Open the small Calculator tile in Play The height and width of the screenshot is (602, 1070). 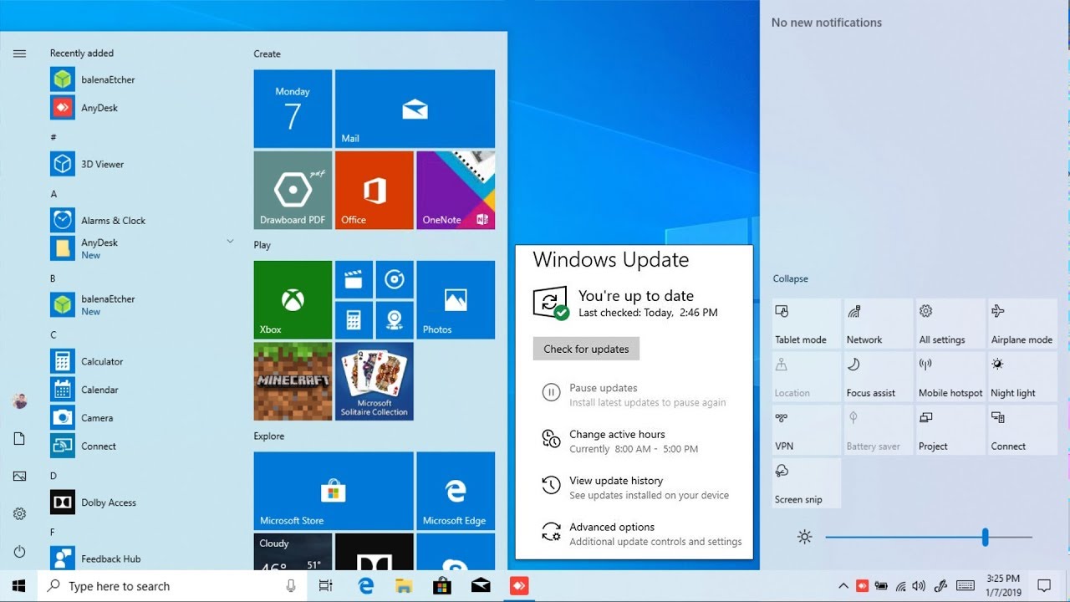tap(354, 320)
